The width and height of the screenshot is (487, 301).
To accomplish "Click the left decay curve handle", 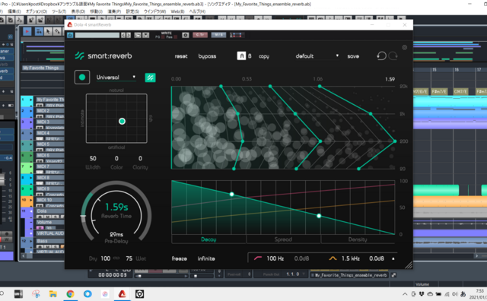I will [231, 195].
